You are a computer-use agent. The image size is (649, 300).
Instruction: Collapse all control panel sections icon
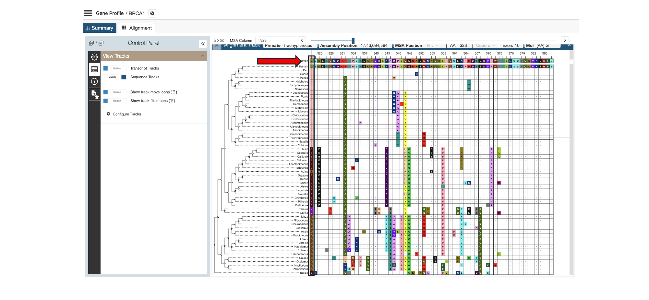[x=101, y=43]
